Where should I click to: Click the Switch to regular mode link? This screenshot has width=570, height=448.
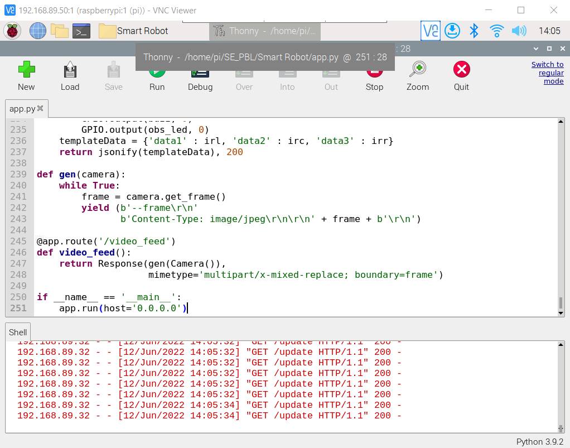(x=547, y=72)
